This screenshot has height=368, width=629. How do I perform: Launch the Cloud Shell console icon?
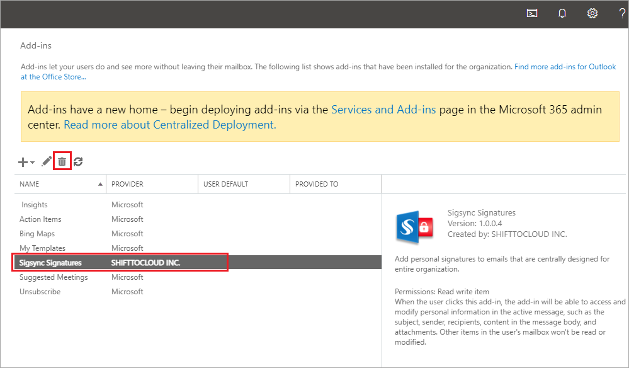coord(532,13)
